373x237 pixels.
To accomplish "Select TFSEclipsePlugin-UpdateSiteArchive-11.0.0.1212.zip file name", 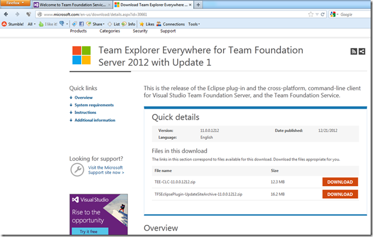I will click(x=199, y=194).
